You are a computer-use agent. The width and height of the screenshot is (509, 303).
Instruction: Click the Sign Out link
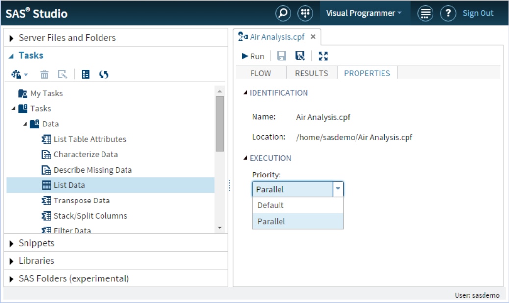[x=478, y=13]
